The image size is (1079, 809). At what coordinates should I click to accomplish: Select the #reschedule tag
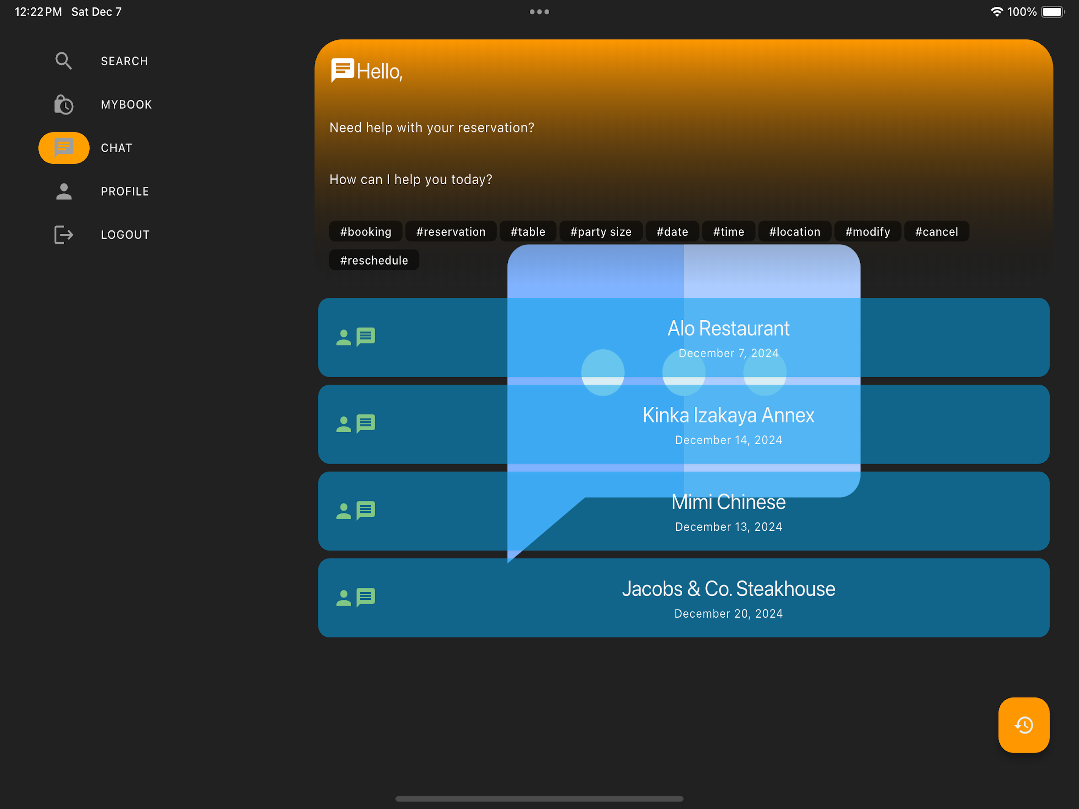[x=374, y=260]
